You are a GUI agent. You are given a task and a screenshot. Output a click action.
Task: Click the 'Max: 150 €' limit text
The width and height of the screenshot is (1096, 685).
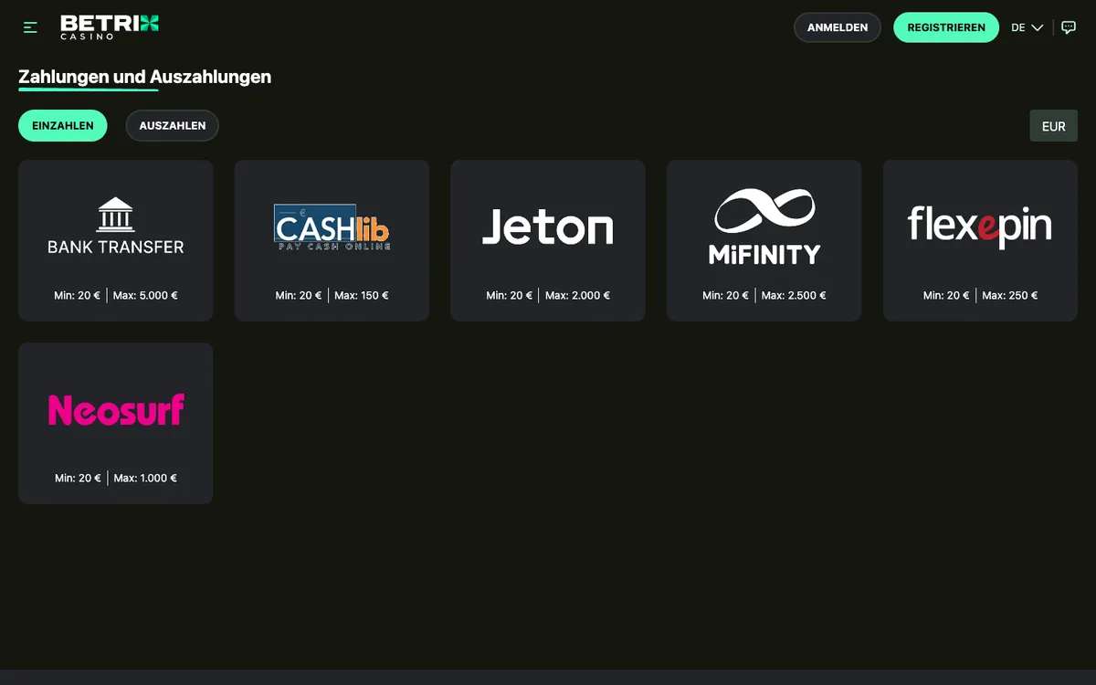tap(362, 295)
